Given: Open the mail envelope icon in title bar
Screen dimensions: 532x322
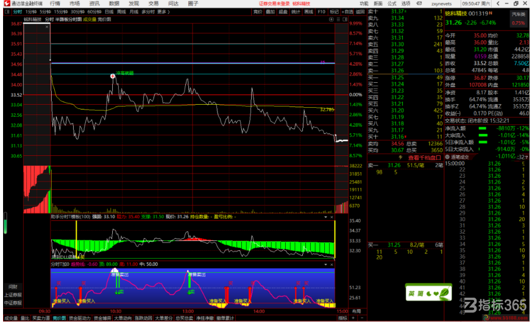Looking at the screenshot, I should click(x=419, y=4).
